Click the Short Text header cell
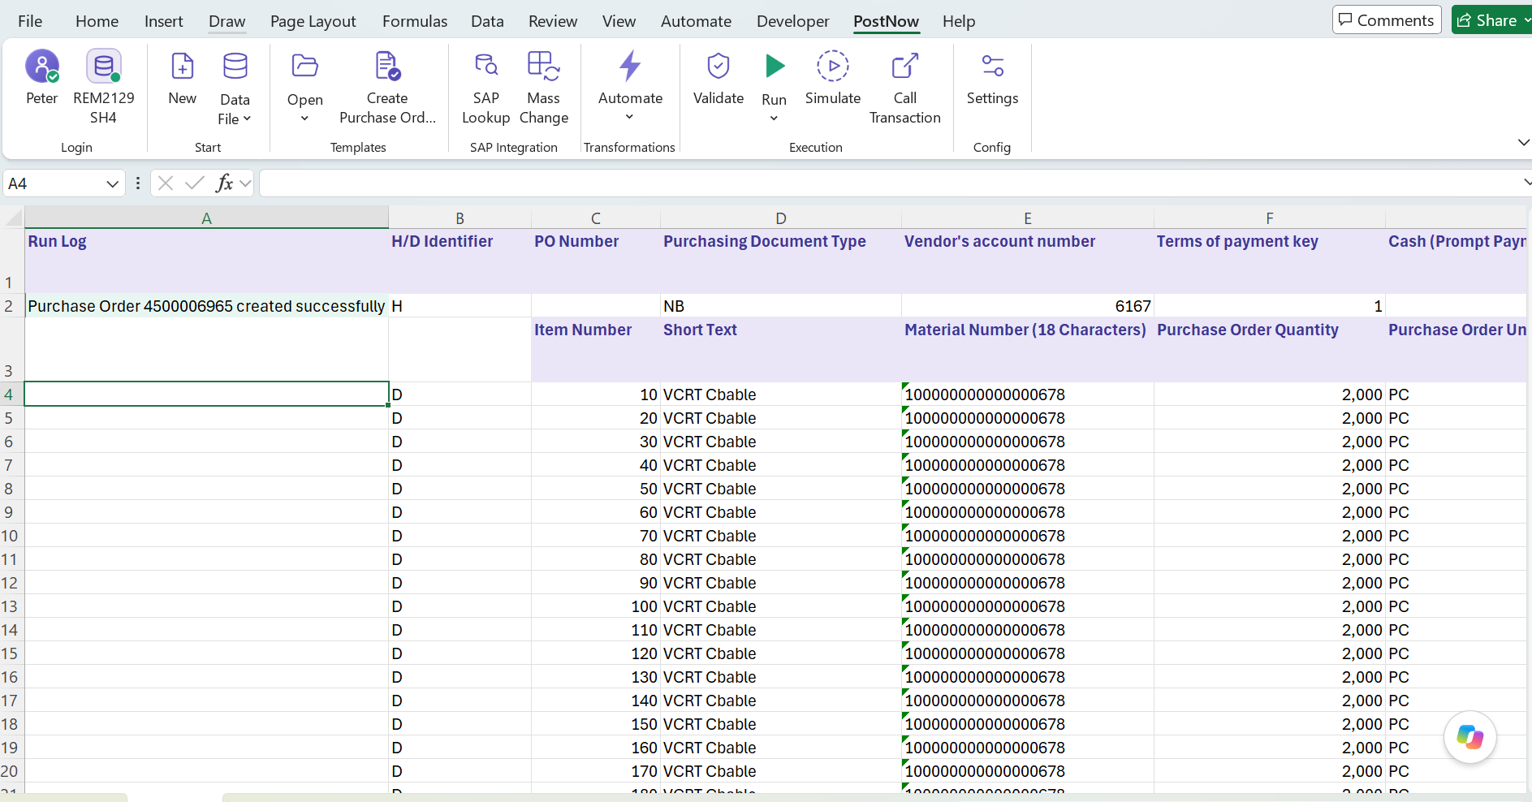The height and width of the screenshot is (802, 1532). pyautogui.click(x=781, y=349)
